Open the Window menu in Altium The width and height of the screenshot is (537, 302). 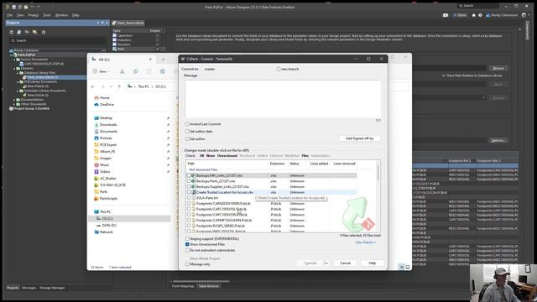coord(61,15)
